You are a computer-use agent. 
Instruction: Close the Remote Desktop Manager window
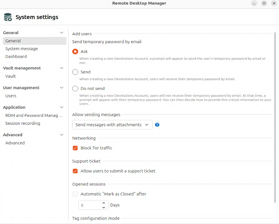click(x=274, y=3)
